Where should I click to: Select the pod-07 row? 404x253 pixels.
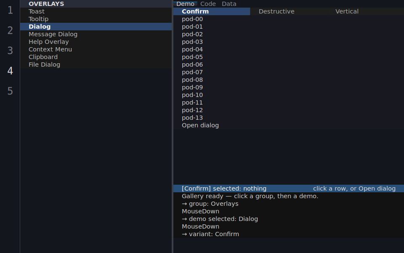tap(289, 72)
